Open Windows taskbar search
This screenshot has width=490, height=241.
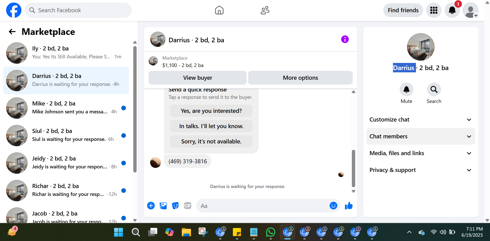(x=136, y=232)
